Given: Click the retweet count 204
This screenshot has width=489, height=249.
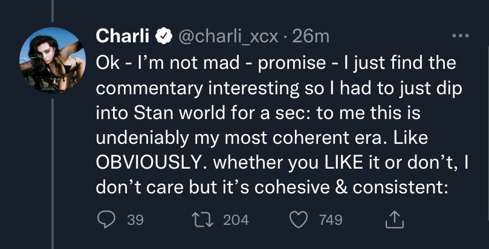Looking at the screenshot, I should pyautogui.click(x=236, y=221).
